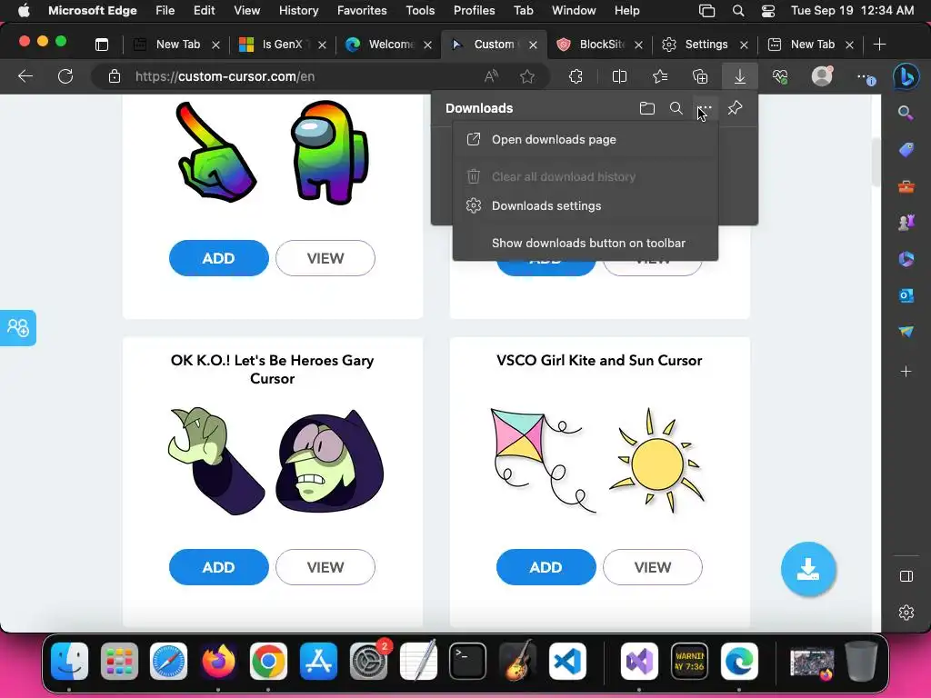
Task: Open Control Center in menu bar
Action: pyautogui.click(x=767, y=10)
